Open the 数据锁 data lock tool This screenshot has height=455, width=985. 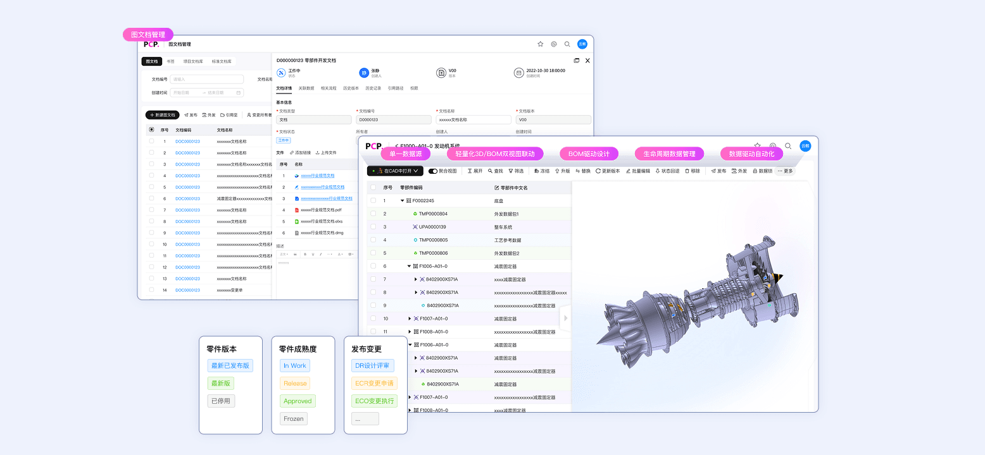tap(760, 171)
